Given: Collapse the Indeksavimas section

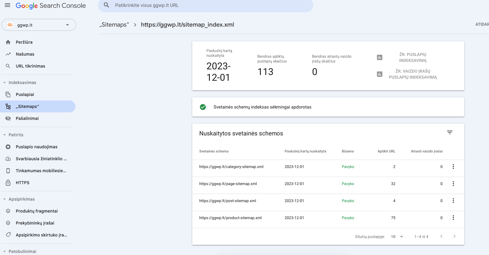Looking at the screenshot, I should point(4,83).
